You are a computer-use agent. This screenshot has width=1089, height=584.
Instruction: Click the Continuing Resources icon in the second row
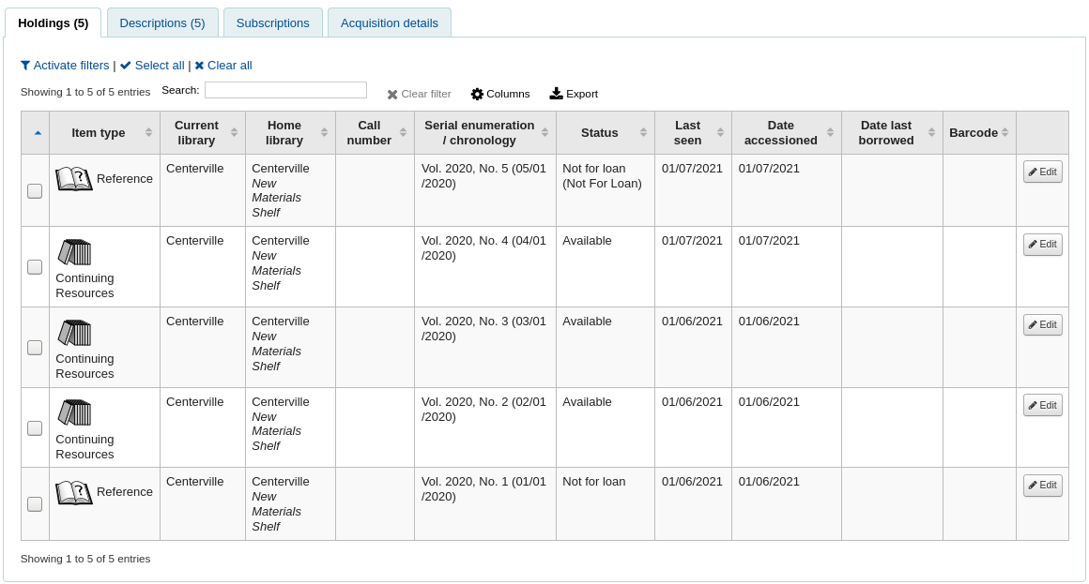(x=75, y=251)
